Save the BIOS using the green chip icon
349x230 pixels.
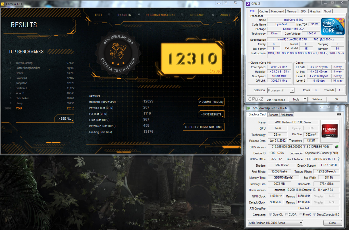click(x=336, y=147)
